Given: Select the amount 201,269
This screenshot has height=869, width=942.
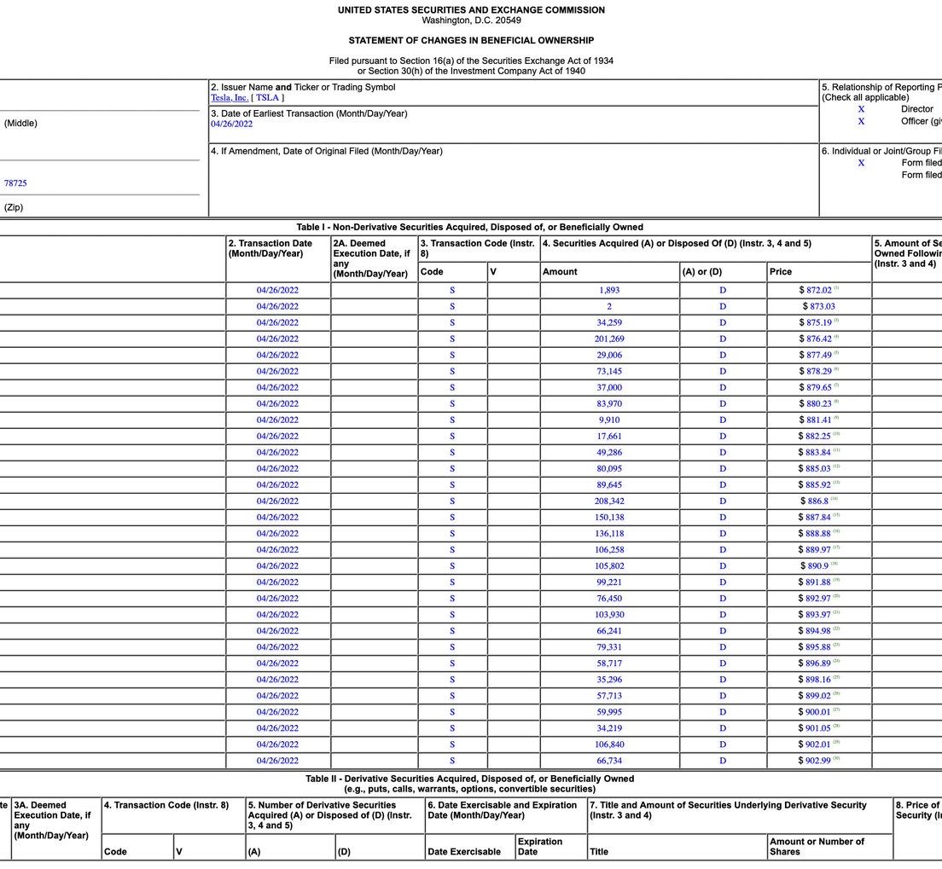Looking at the screenshot, I should pyautogui.click(x=609, y=339).
